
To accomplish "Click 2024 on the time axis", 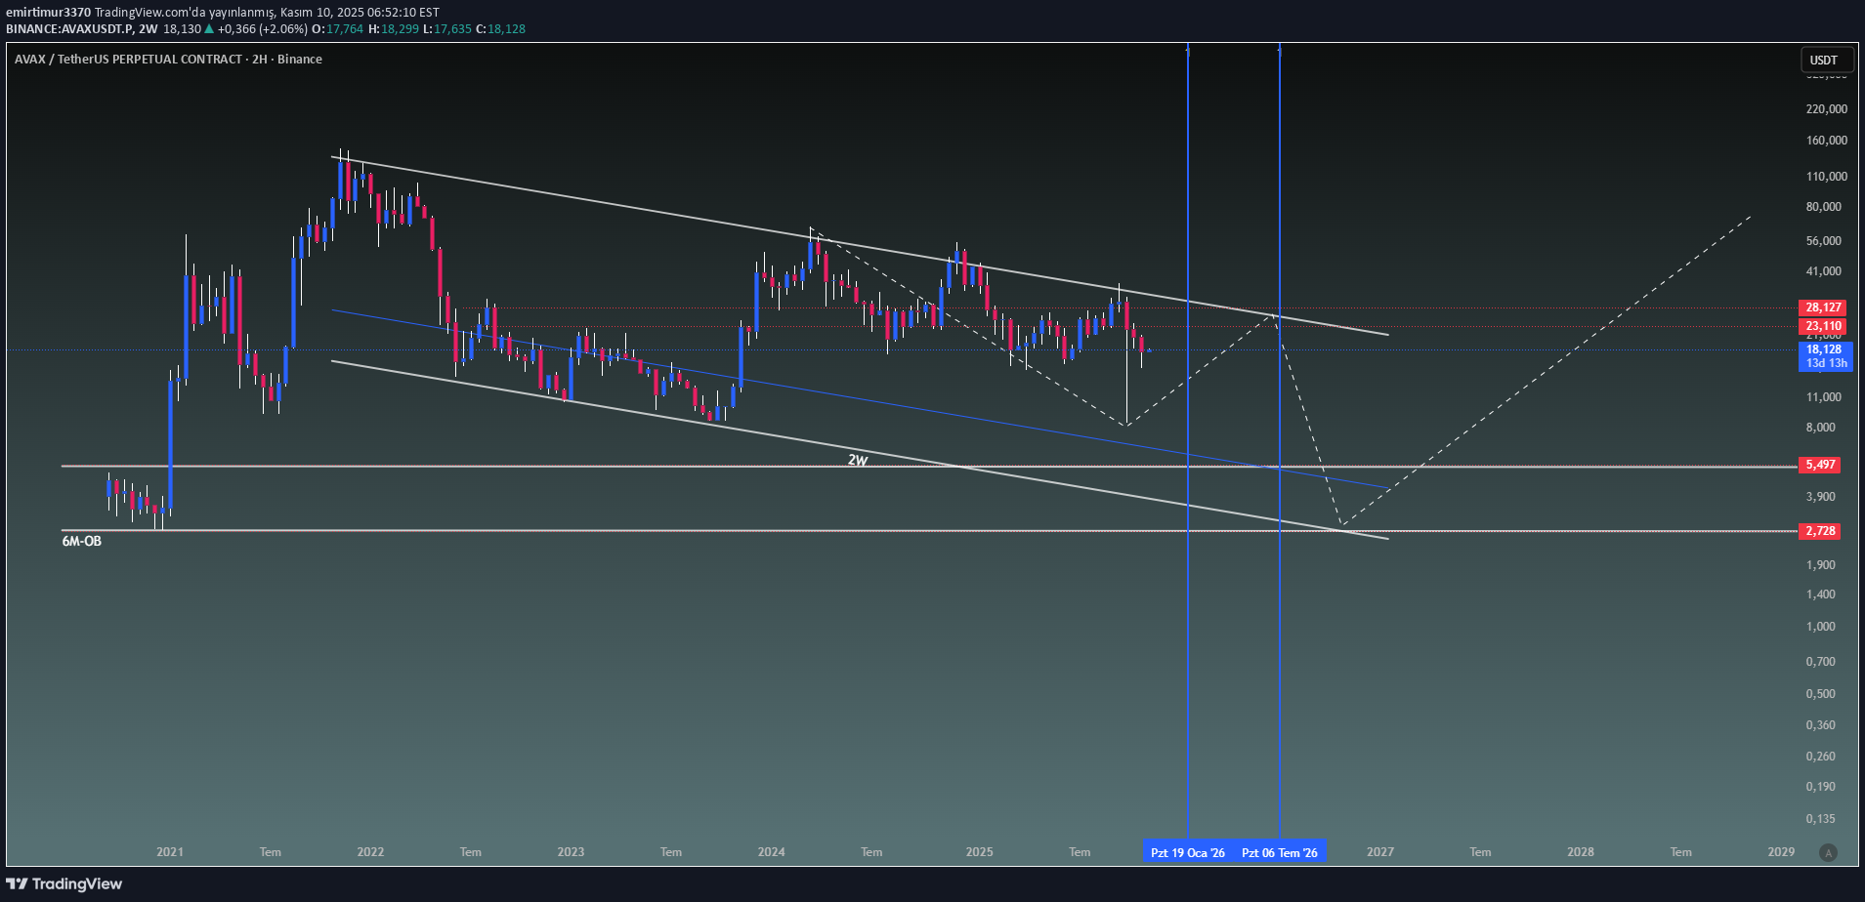I will 771,852.
